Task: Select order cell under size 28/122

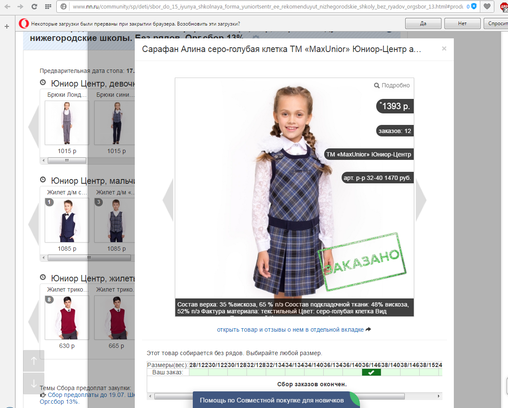Action: [x=199, y=372]
